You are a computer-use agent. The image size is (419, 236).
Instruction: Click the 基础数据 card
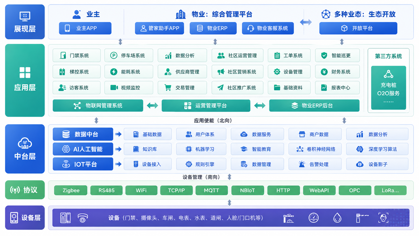148,134
